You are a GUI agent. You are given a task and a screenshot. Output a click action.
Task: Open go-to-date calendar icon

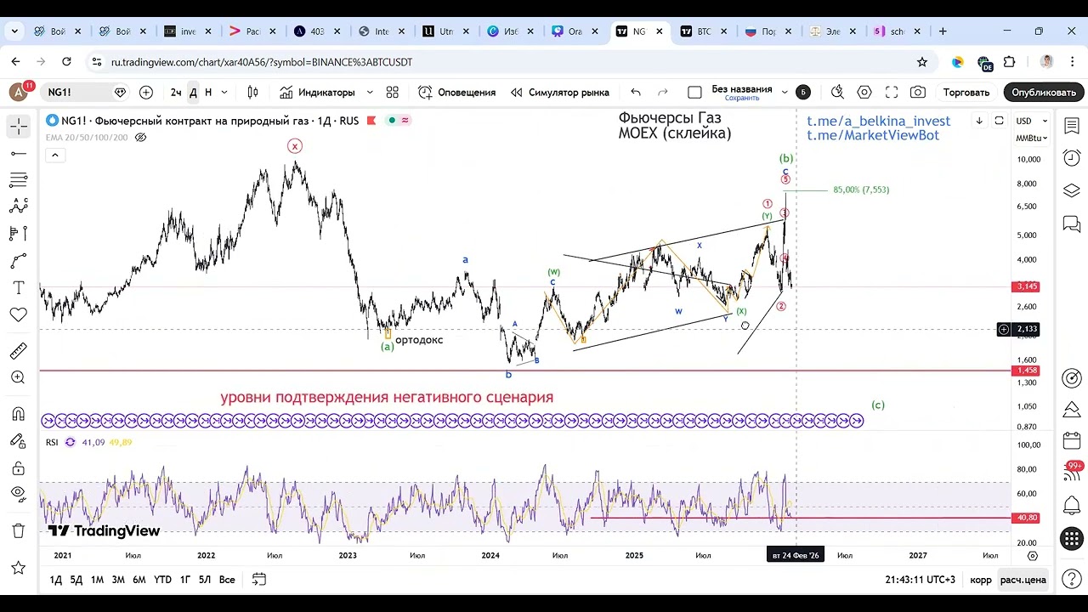click(x=259, y=580)
